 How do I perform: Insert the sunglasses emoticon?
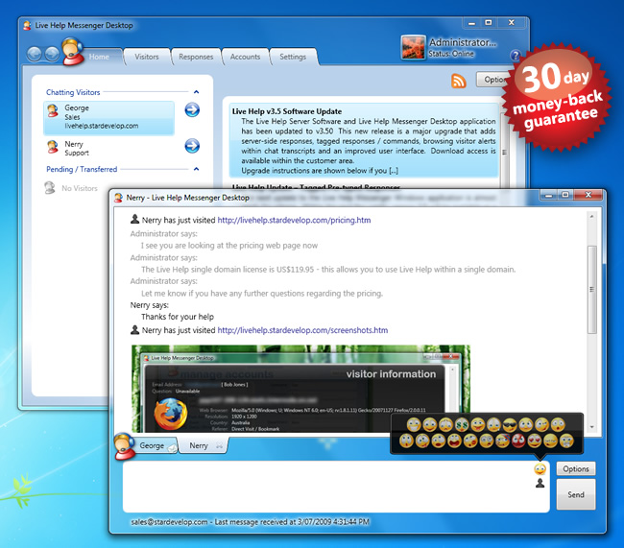click(510, 425)
